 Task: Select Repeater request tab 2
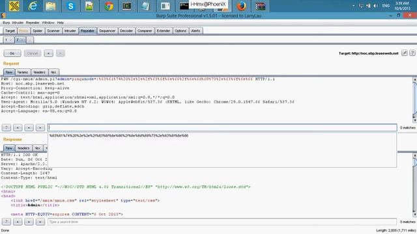click(x=20, y=40)
